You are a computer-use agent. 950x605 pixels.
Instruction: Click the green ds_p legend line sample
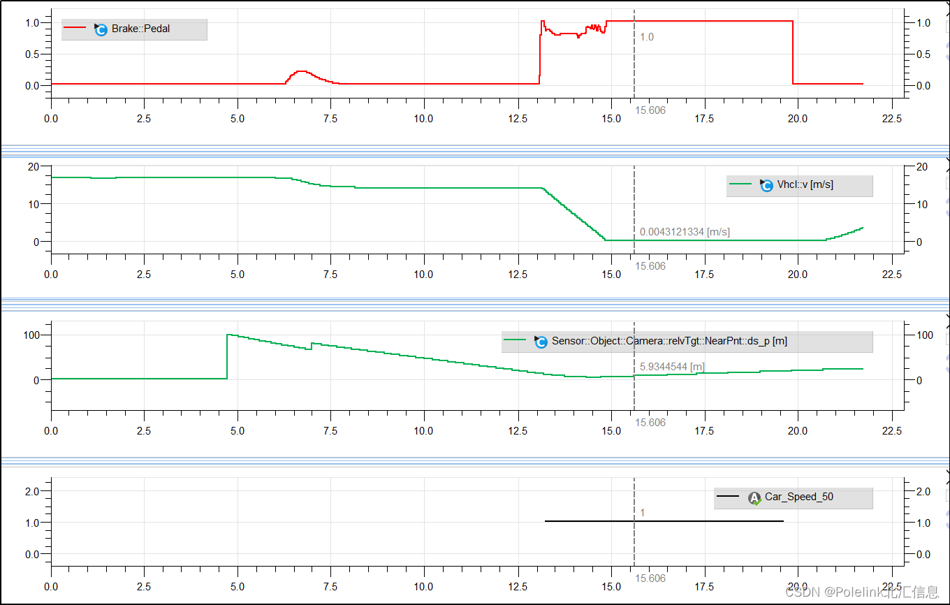515,340
